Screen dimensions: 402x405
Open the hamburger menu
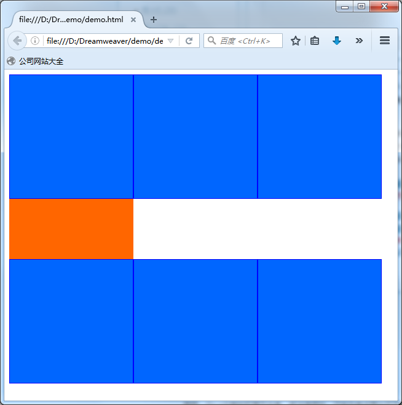click(x=384, y=41)
